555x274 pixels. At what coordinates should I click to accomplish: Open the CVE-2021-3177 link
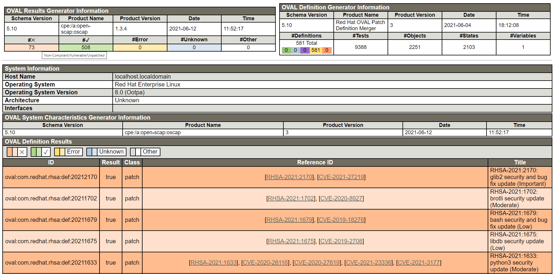pos(419,263)
